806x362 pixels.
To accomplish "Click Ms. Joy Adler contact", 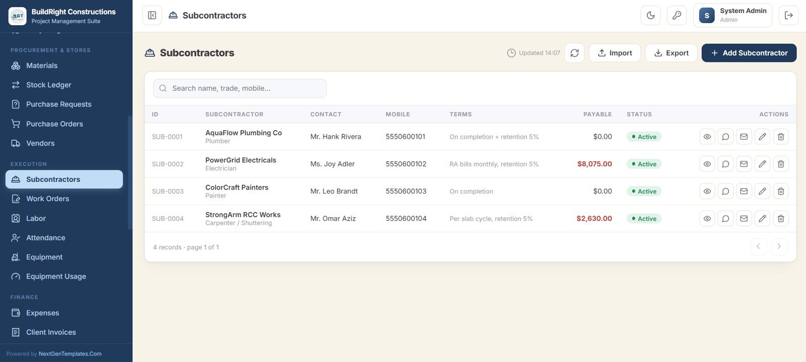I will (332, 164).
